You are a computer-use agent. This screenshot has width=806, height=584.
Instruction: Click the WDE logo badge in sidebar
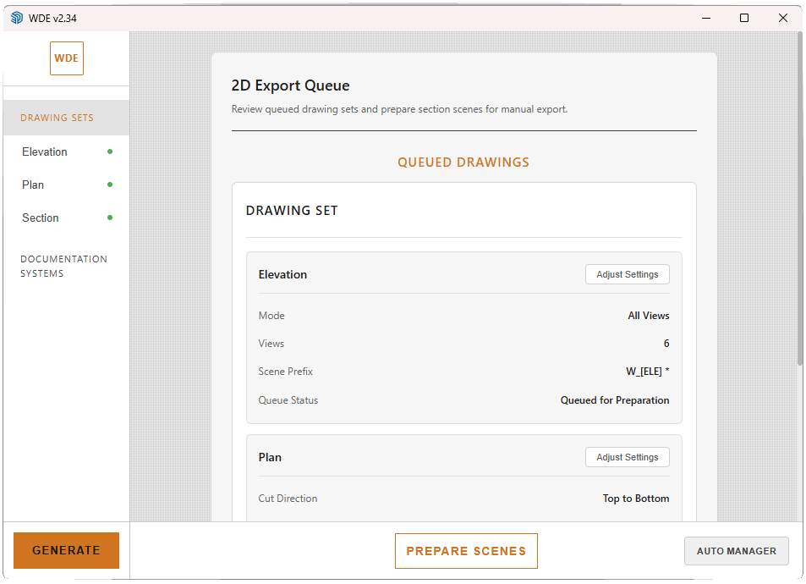point(67,58)
